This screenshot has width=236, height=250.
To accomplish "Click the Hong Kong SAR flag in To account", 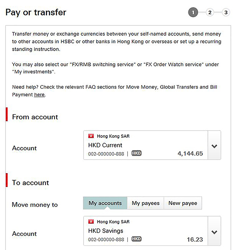I will (91, 222).
